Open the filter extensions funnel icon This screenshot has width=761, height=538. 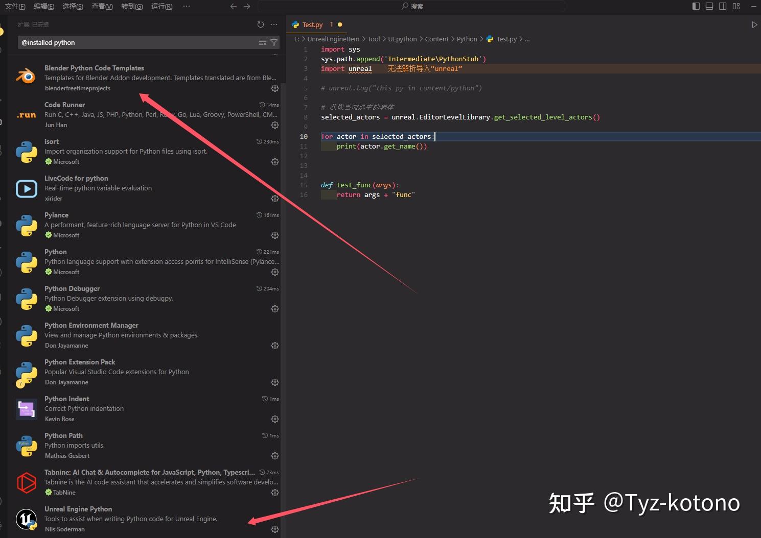point(274,42)
